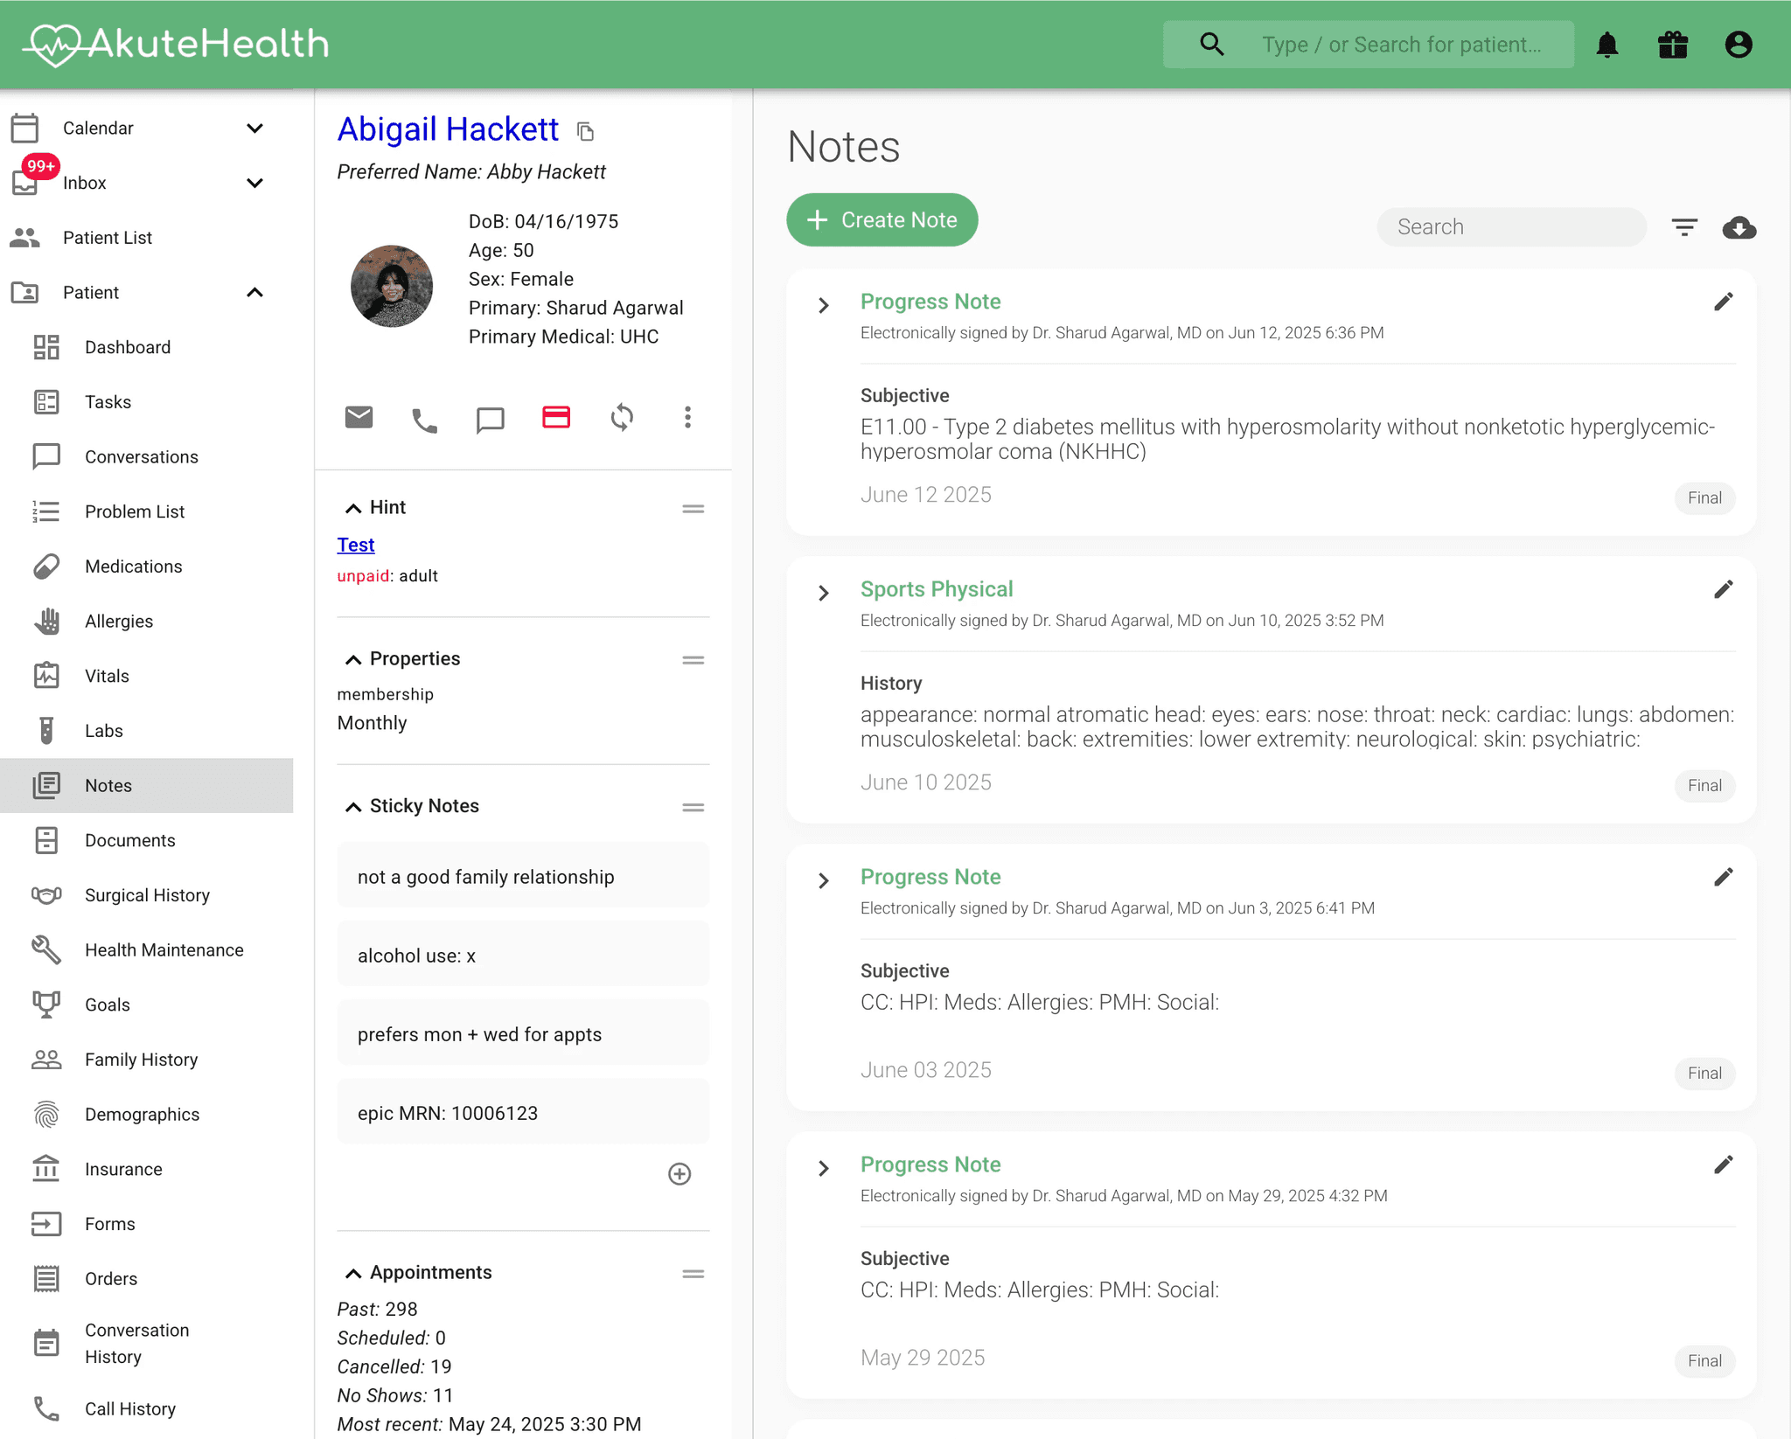This screenshot has height=1439, width=1791.
Task: Click the Create Note button
Action: [x=882, y=220]
